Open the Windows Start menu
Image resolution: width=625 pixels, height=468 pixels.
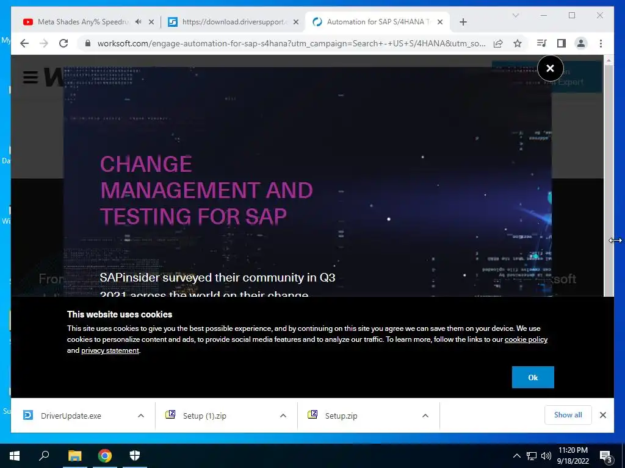pos(15,456)
